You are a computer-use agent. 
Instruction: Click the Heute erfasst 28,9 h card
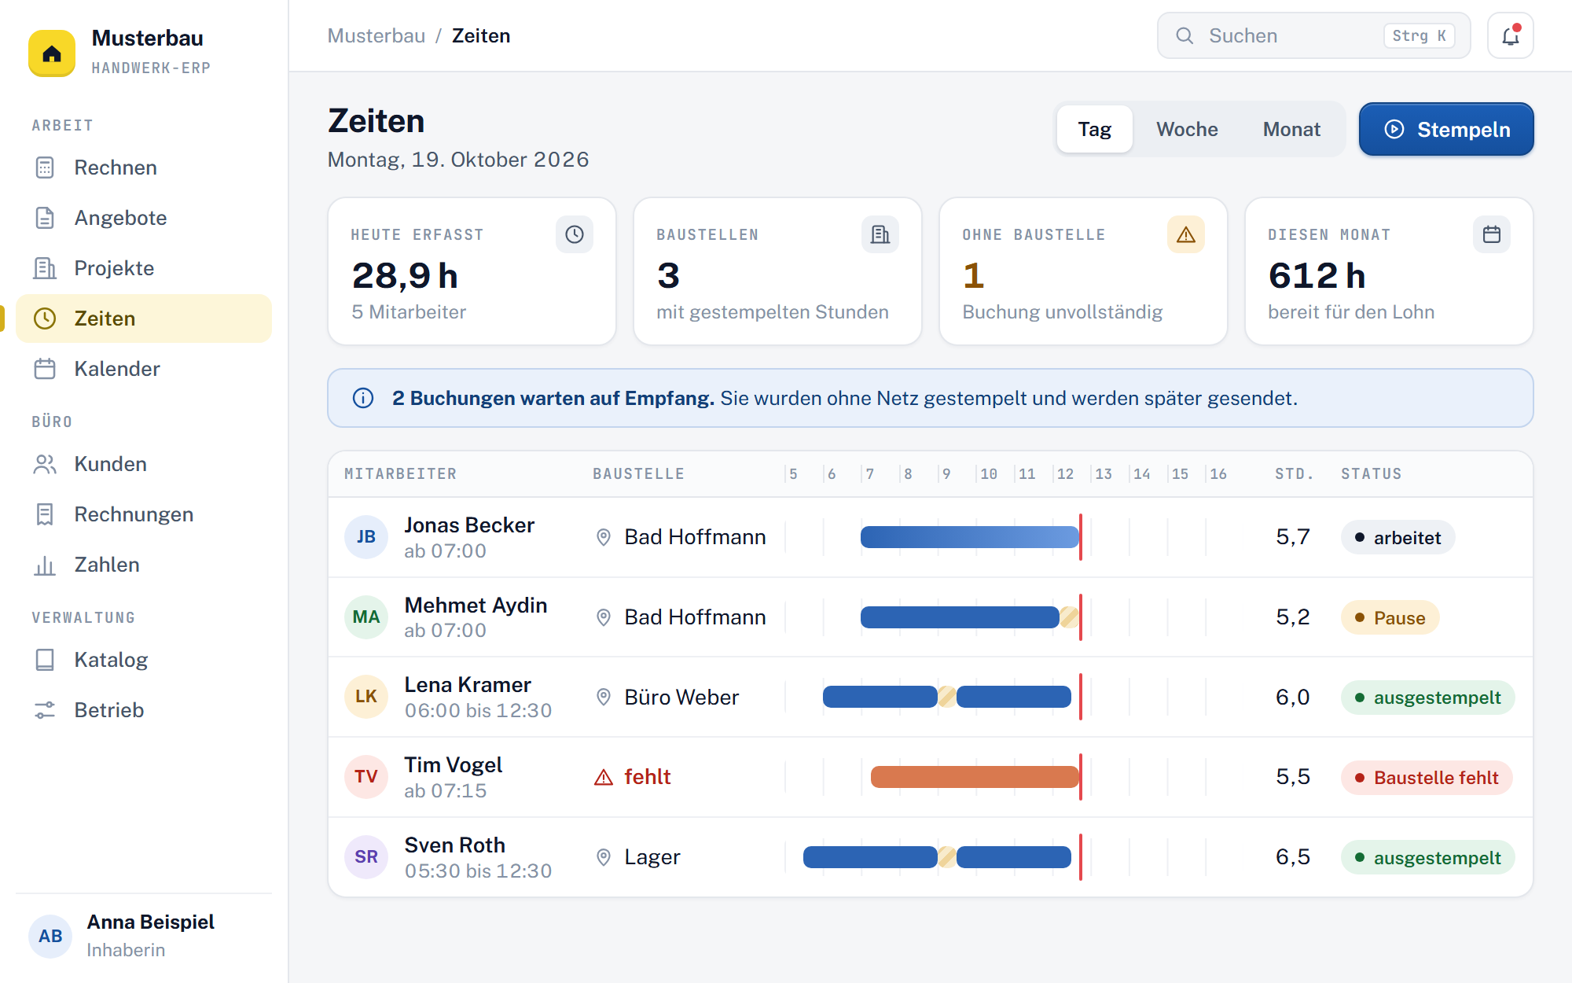[x=472, y=271]
